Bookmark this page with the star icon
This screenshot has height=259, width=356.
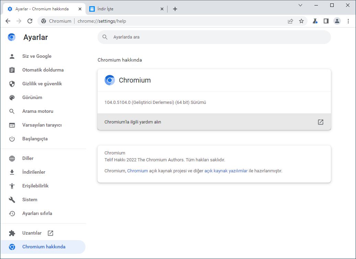click(x=301, y=21)
